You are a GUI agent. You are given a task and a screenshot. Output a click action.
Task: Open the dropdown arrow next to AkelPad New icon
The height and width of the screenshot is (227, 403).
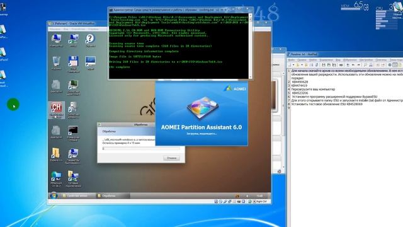coord(293,65)
